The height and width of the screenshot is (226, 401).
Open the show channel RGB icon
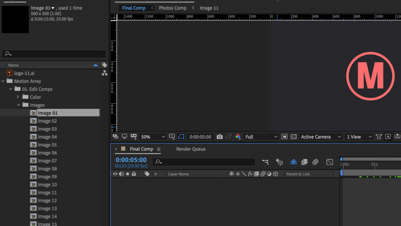pyautogui.click(x=238, y=137)
